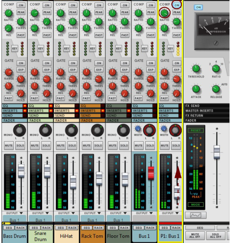The height and width of the screenshot is (243, 230).
Task: Click the MUTE ALL OFF button
Action: click(195, 235)
